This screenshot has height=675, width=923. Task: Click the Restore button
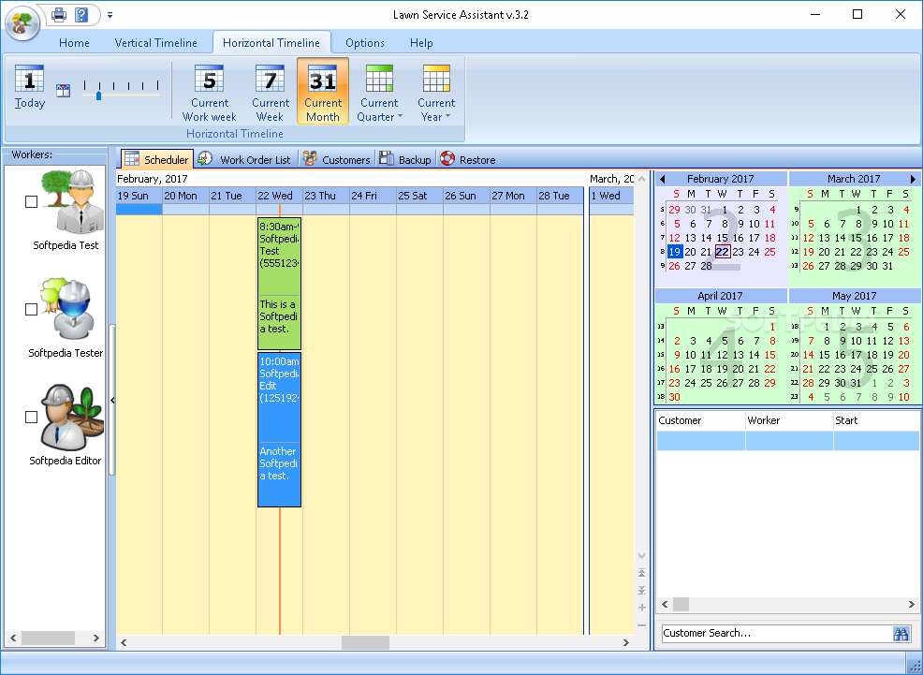pos(468,159)
